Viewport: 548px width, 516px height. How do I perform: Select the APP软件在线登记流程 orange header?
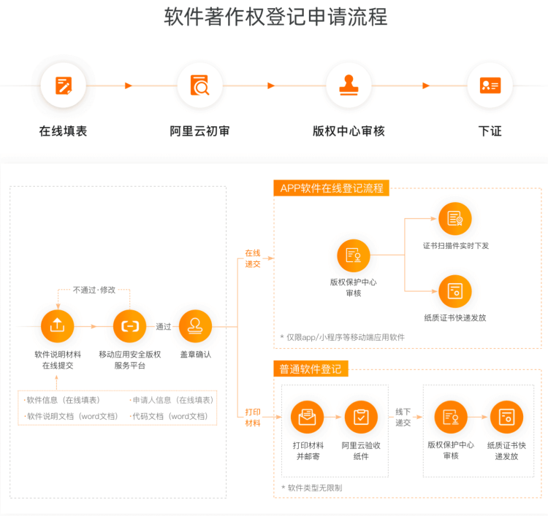pos(331,188)
